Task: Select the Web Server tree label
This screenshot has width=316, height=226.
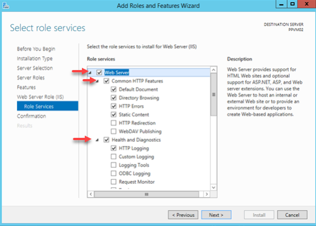Action: click(116, 72)
